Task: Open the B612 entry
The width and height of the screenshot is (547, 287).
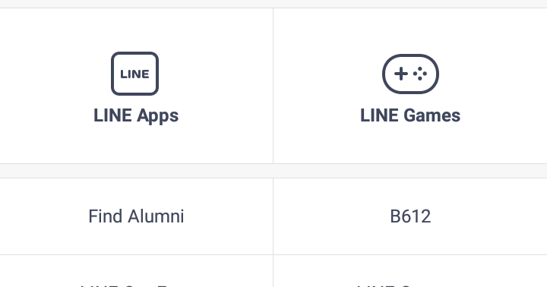Action: coord(410,216)
